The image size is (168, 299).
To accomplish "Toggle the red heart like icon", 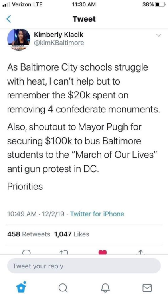I will coord(103,252).
